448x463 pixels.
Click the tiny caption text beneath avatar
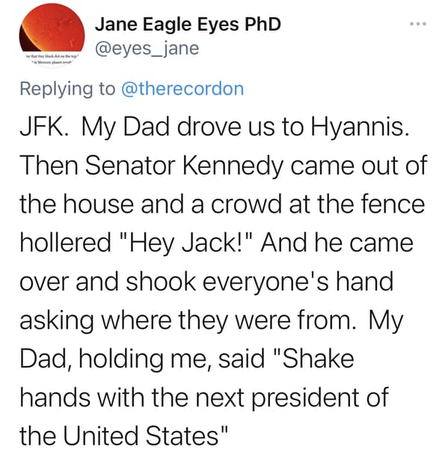click(52, 59)
